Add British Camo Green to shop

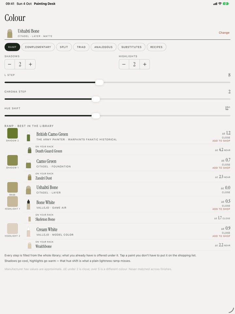(221, 141)
